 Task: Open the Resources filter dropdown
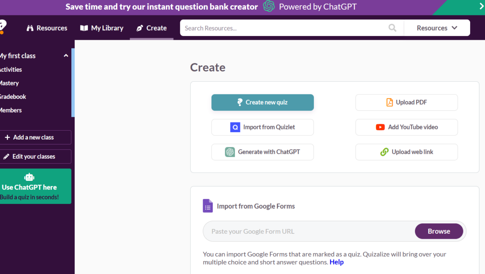437,28
